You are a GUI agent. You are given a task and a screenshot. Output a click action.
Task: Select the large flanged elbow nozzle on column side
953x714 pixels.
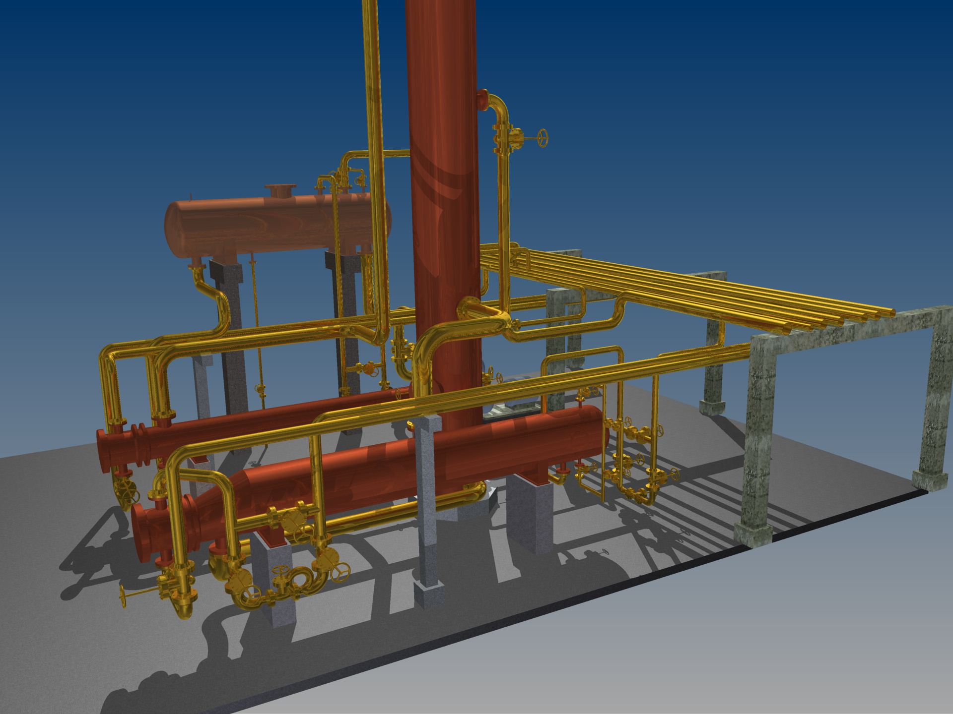484,312
